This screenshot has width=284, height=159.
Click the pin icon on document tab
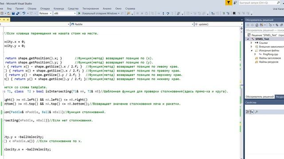pos(4,19)
